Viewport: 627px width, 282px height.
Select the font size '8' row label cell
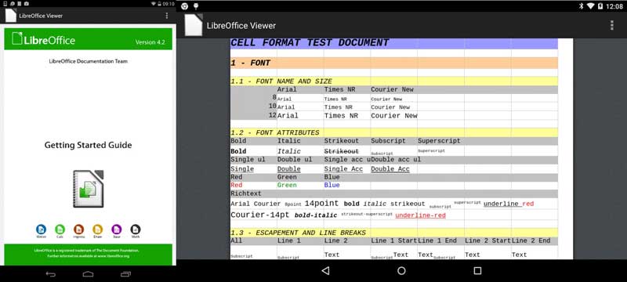pyautogui.click(x=253, y=98)
